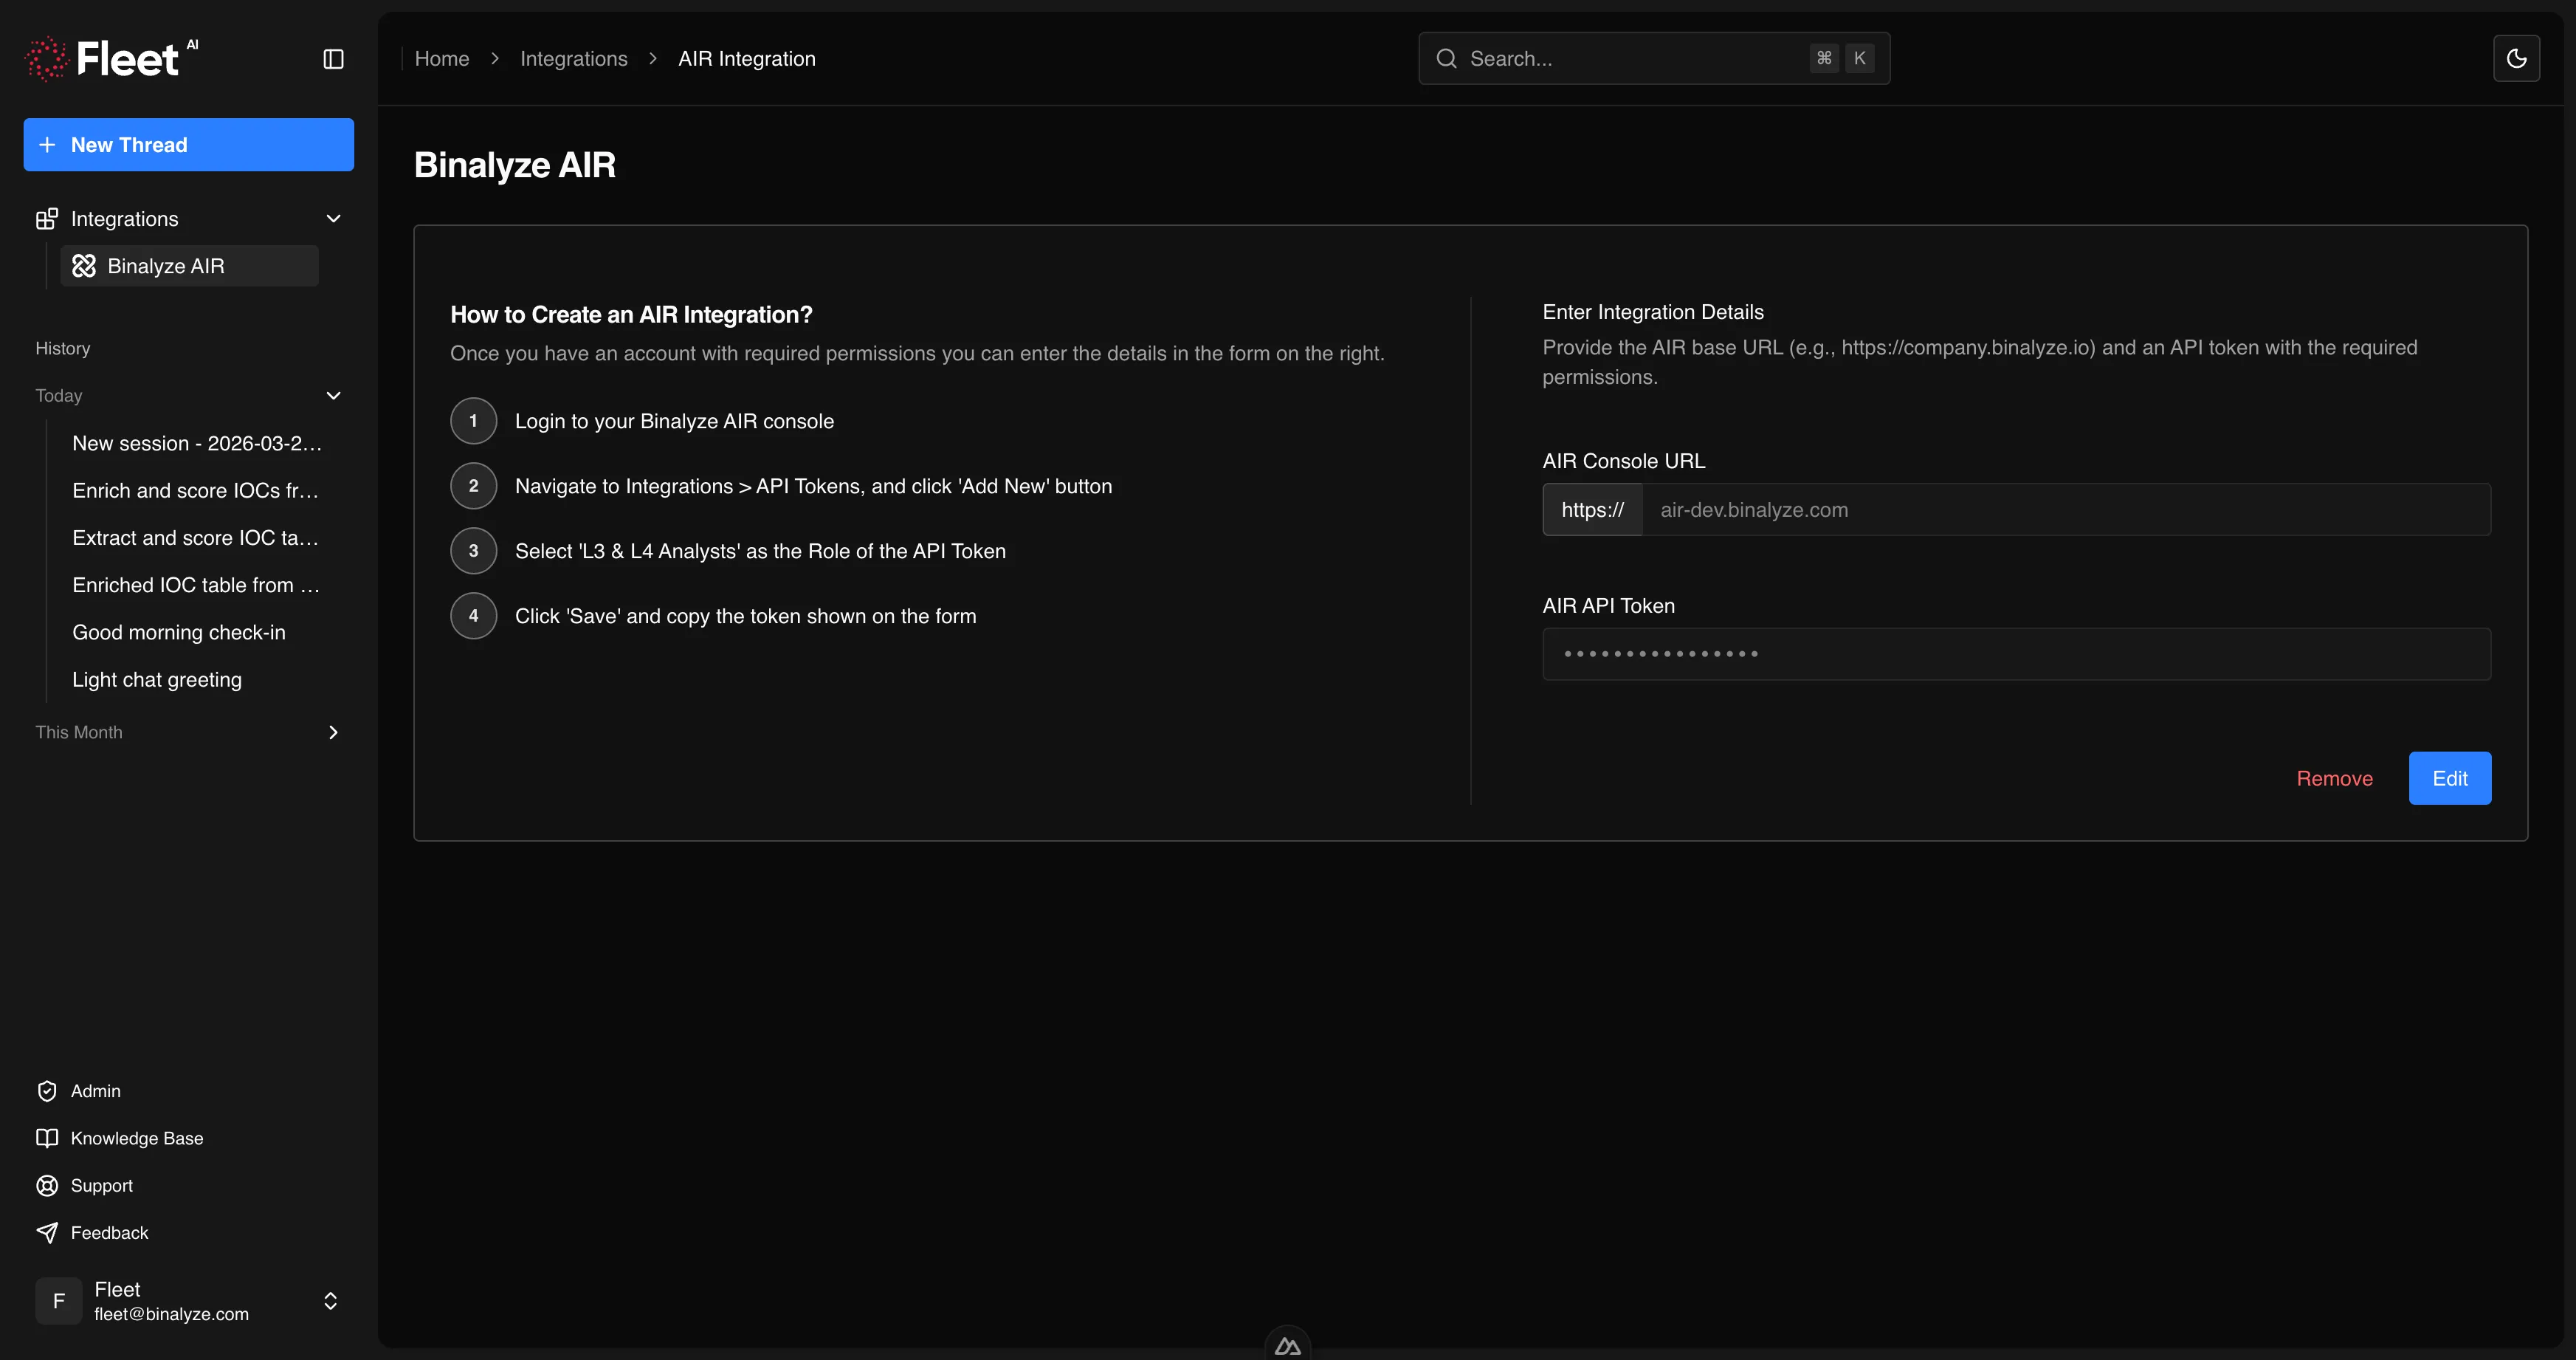
Task: Open Integrations from the breadcrumb trail
Action: point(573,58)
